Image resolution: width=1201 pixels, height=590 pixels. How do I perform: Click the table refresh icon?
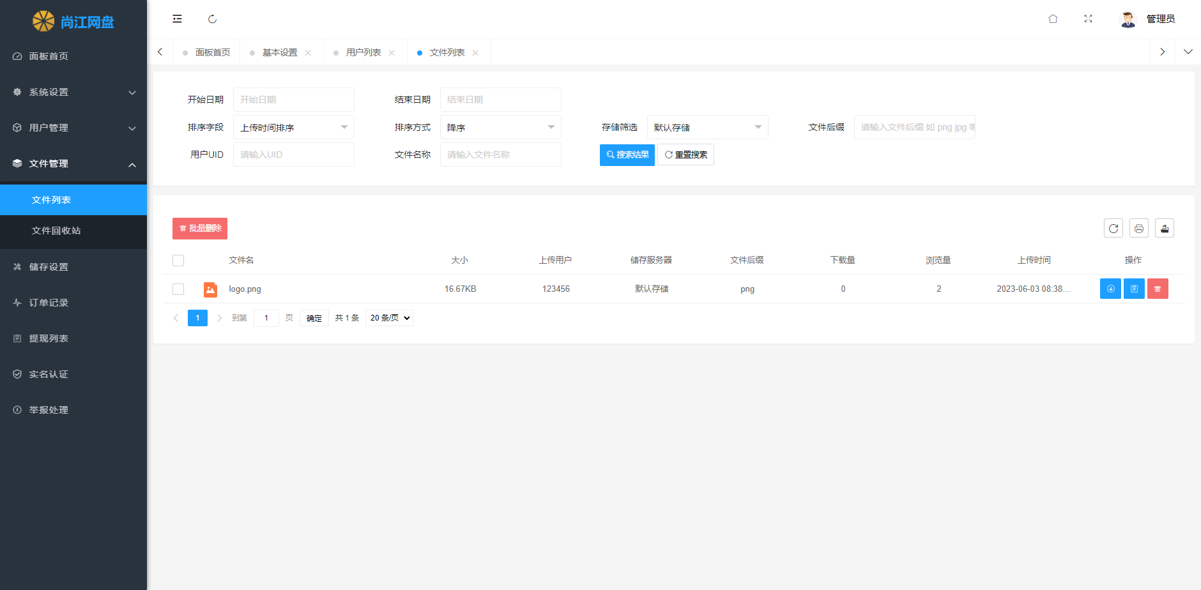[1113, 229]
